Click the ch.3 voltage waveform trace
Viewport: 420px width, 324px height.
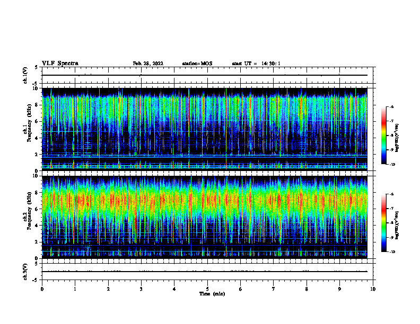pyautogui.click(x=205, y=272)
